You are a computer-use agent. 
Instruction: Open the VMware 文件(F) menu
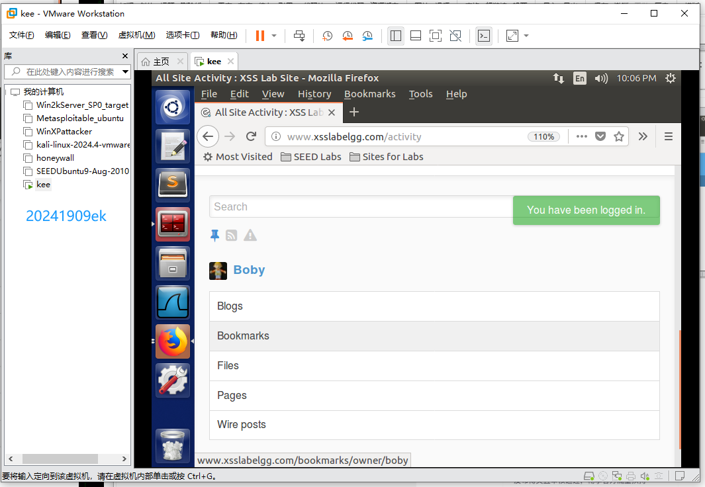coord(22,35)
